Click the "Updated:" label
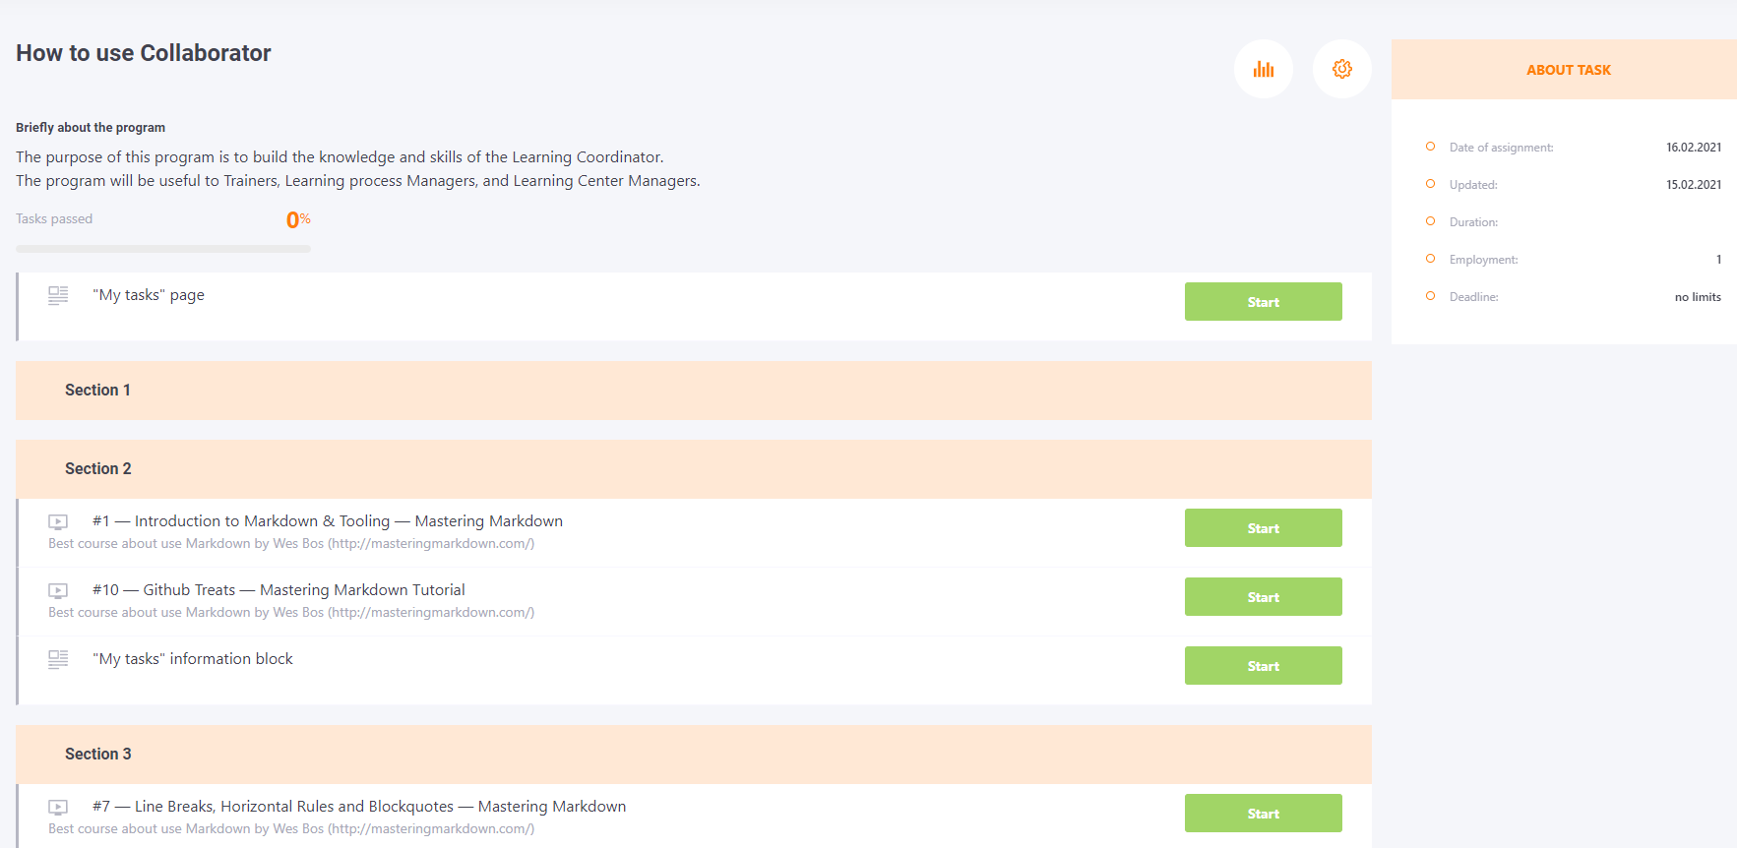This screenshot has width=1737, height=848. [x=1473, y=185]
